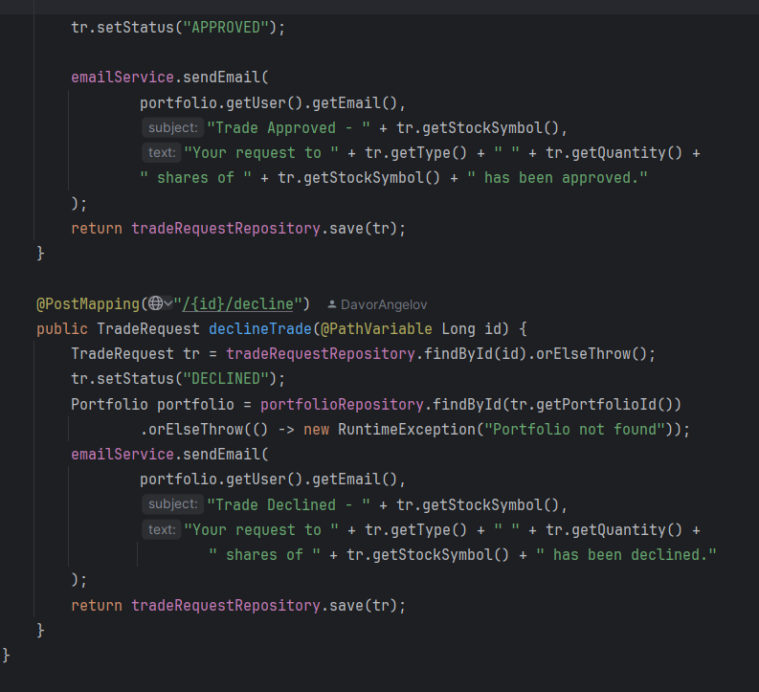Click the subject: hint before "Trade Approved - "
This screenshot has width=759, height=692.
(172, 128)
